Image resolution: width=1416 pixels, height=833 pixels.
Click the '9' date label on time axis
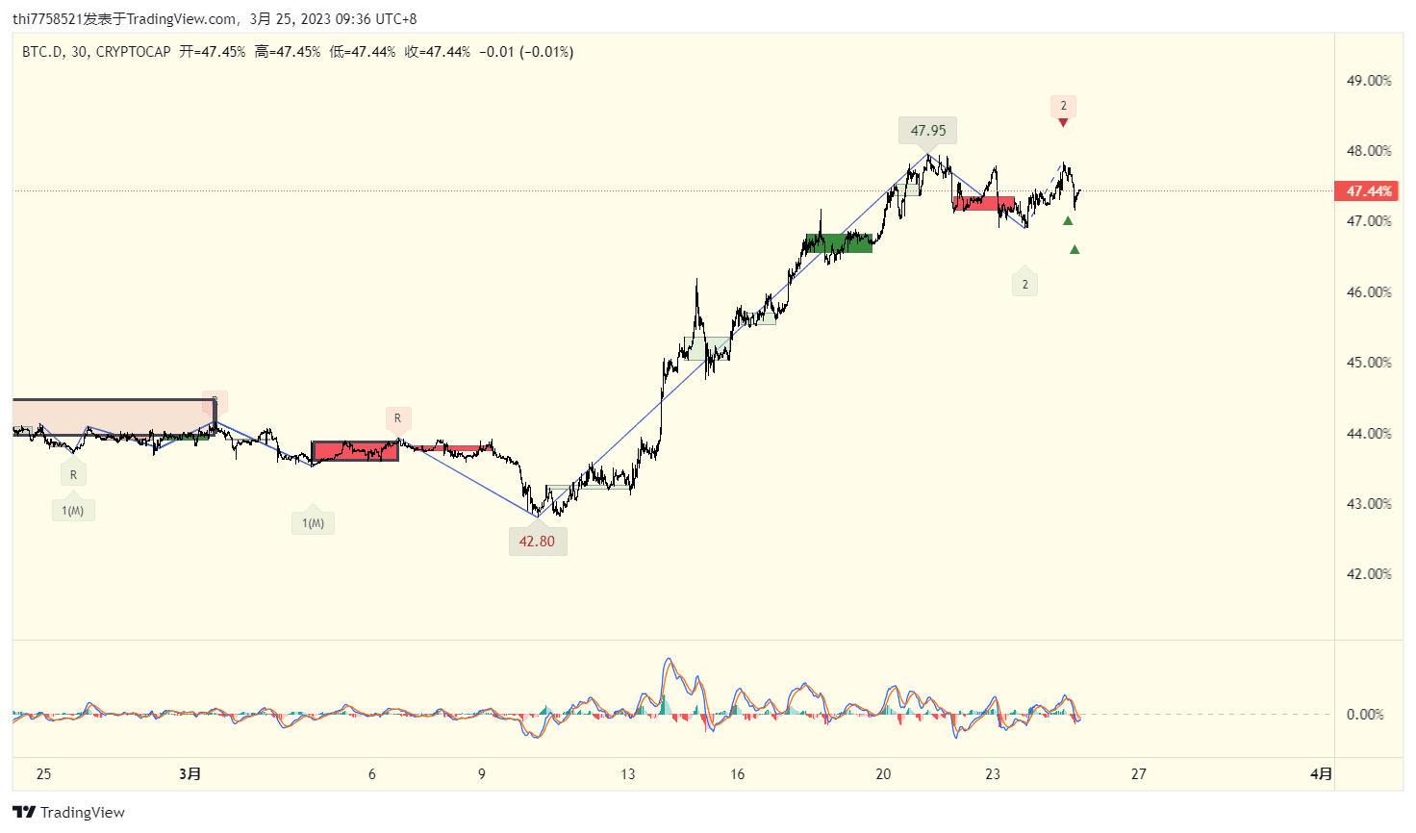tap(482, 774)
